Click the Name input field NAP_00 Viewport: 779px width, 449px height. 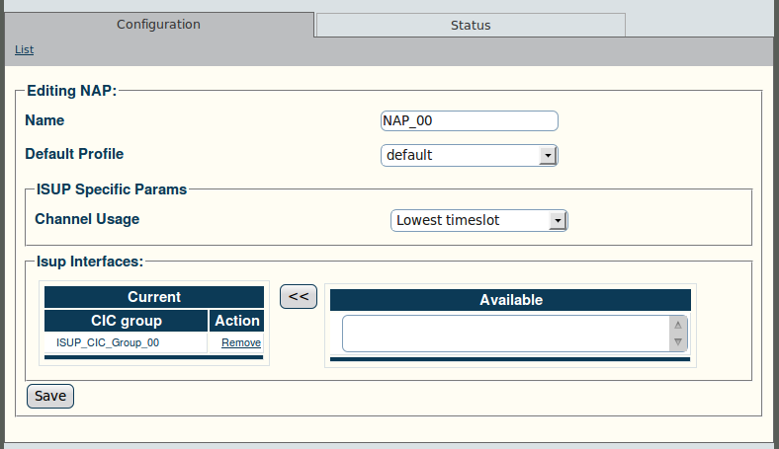click(469, 121)
